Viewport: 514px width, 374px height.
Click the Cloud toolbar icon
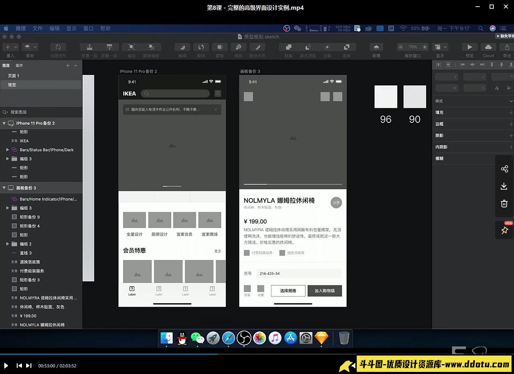click(x=488, y=47)
